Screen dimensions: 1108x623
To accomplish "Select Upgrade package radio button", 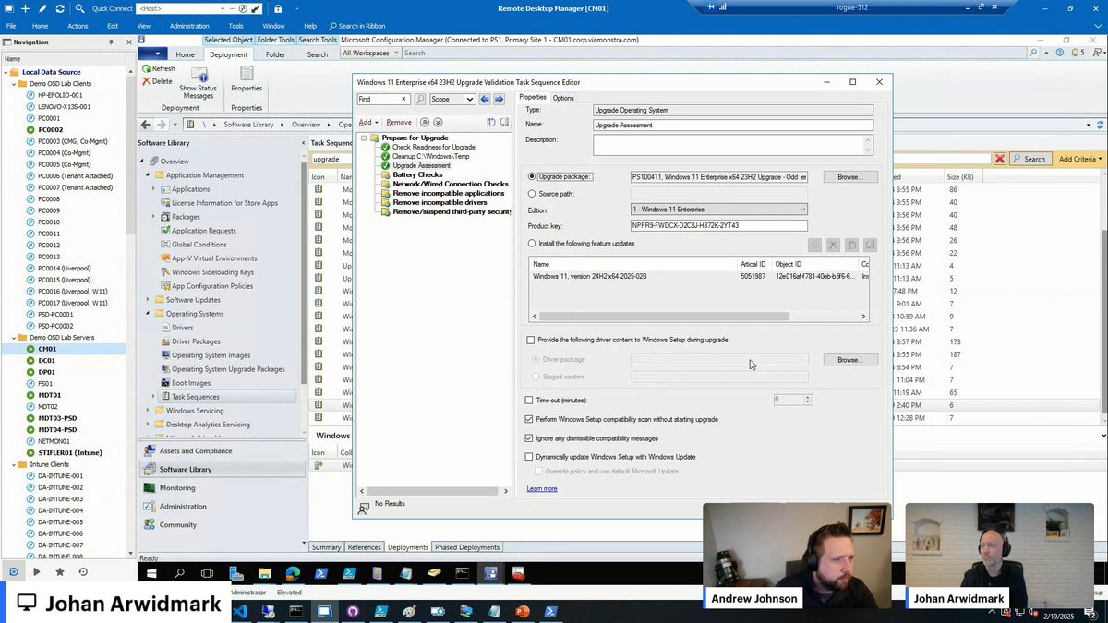I will click(532, 176).
